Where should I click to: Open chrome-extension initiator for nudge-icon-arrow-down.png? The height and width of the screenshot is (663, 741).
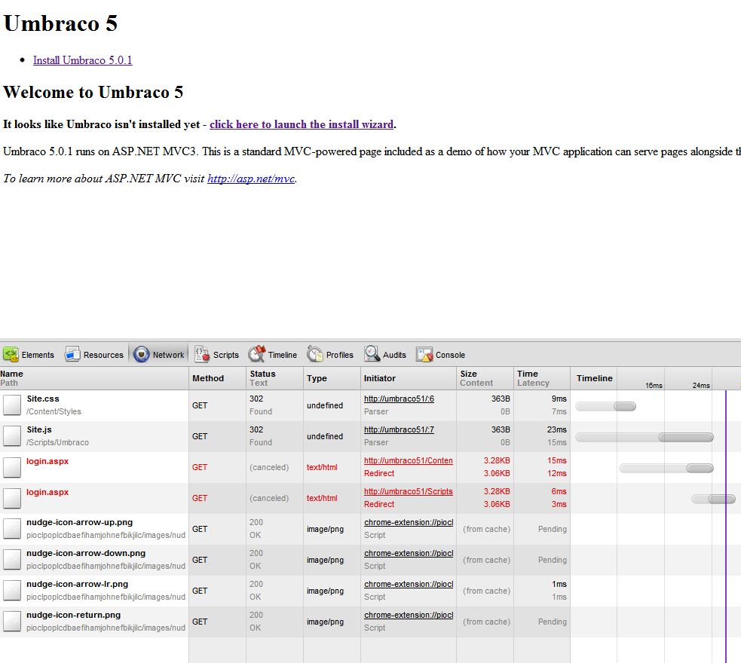pyautogui.click(x=409, y=554)
